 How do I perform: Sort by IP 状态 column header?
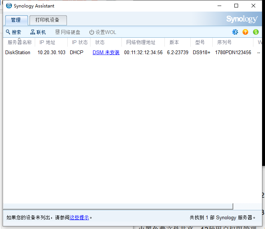(79, 42)
